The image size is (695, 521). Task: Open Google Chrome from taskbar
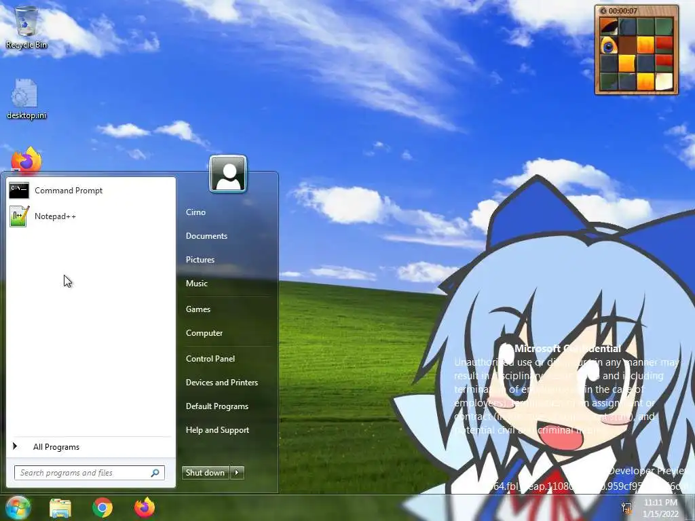[x=102, y=507]
